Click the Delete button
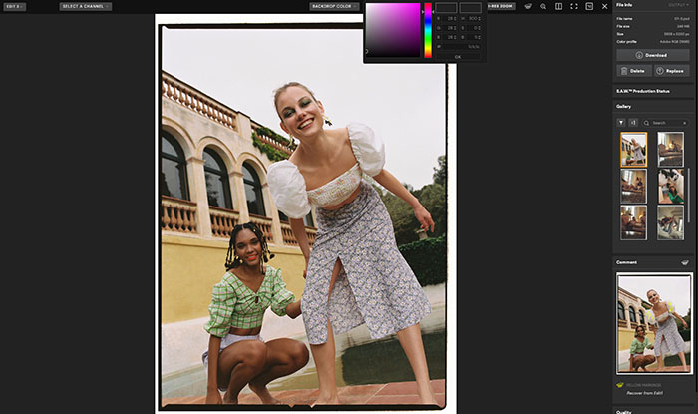This screenshot has height=414, width=698. point(633,71)
